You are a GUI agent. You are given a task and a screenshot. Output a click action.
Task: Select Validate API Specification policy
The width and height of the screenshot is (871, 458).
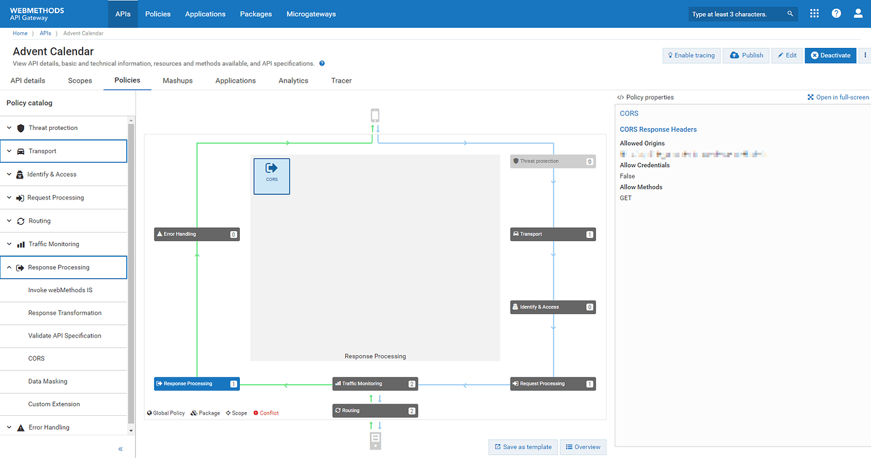pyautogui.click(x=64, y=336)
